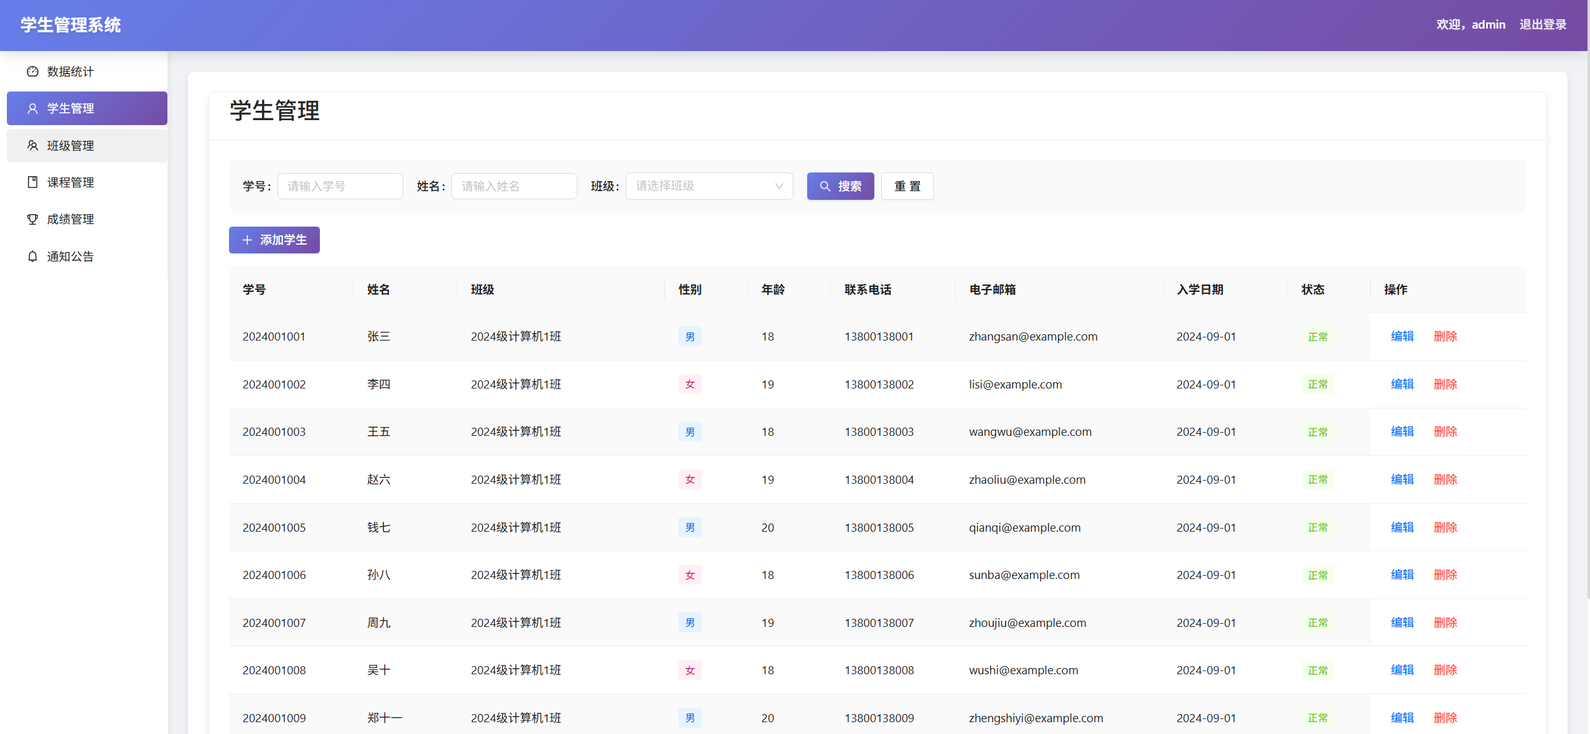Click phone number 13800138006
Image resolution: width=1590 pixels, height=734 pixels.
tap(879, 575)
